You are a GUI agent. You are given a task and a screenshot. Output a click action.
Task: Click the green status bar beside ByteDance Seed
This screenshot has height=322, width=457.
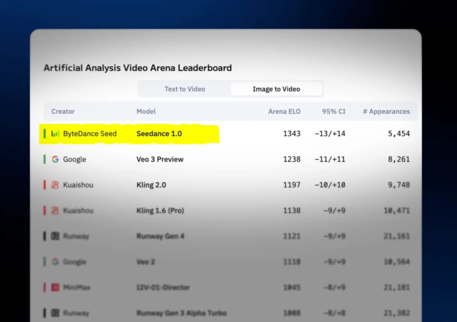pos(45,134)
